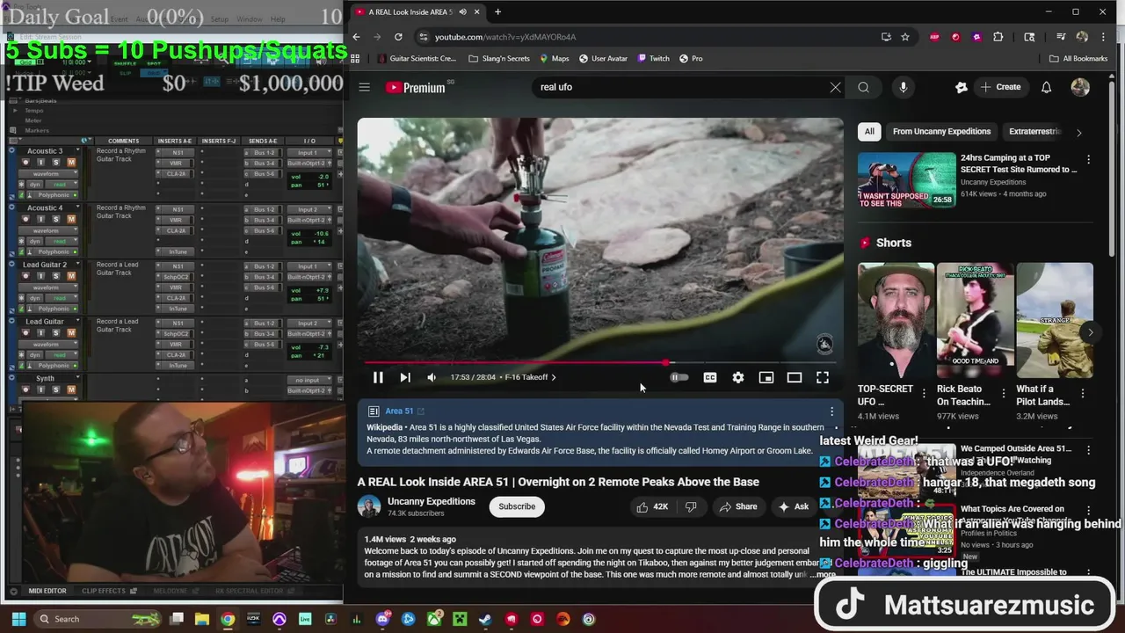The image size is (1125, 633).
Task: Switch the player to miniplayer mode
Action: [766, 377]
